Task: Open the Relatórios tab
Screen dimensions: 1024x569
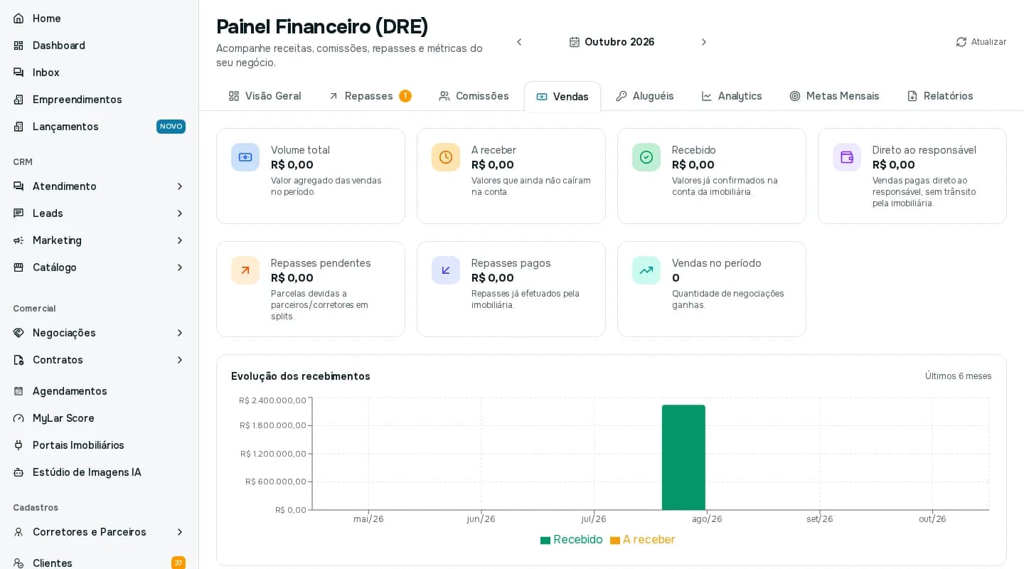Action: tap(940, 96)
